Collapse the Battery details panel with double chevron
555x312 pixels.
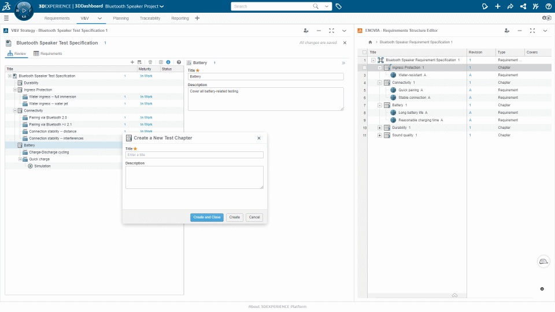(x=343, y=63)
